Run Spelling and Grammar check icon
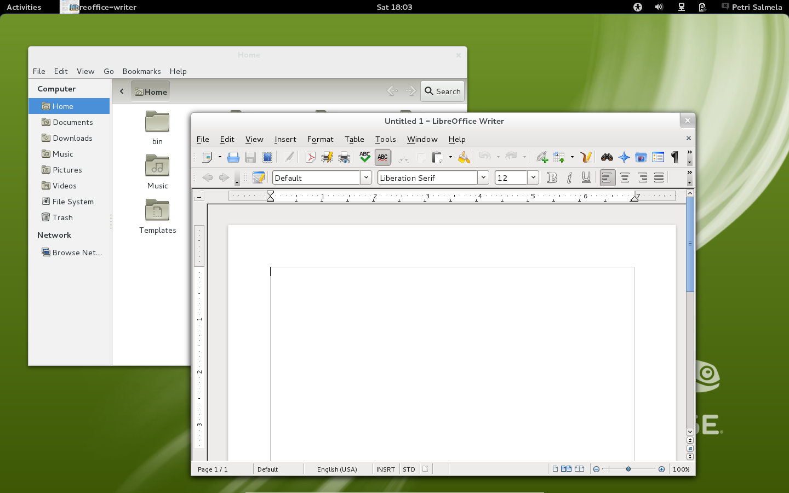The height and width of the screenshot is (493, 789). [365, 158]
